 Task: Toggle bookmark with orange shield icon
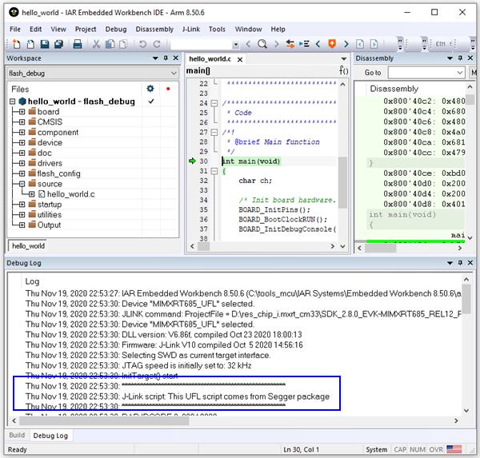click(332, 44)
